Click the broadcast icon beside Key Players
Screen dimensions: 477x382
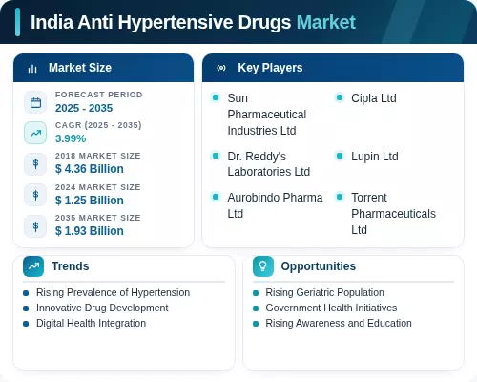click(x=221, y=68)
